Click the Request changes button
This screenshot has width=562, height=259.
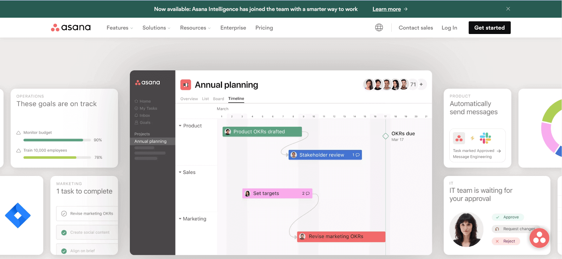pyautogui.click(x=516, y=229)
